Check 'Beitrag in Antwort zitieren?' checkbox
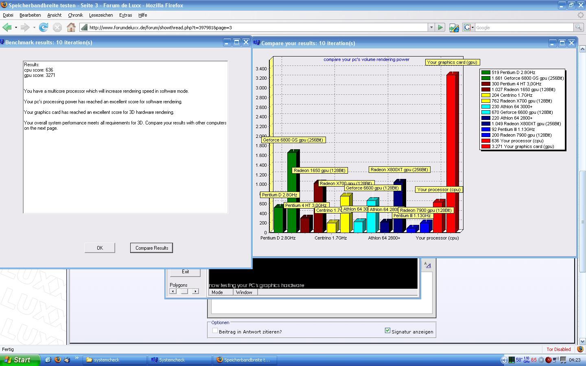Viewport: 586px width, 366px height. pos(215,331)
